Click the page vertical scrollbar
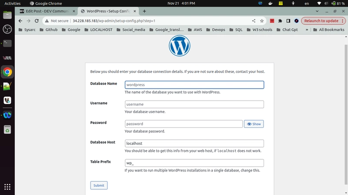Image resolution: width=348 pixels, height=195 pixels. tap(346, 114)
